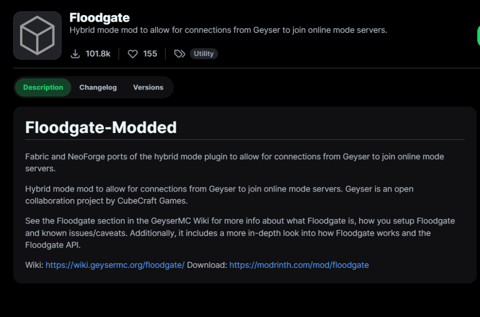480x317 pixels.
Task: Click the Utility tag to filter mods
Action: (203, 53)
